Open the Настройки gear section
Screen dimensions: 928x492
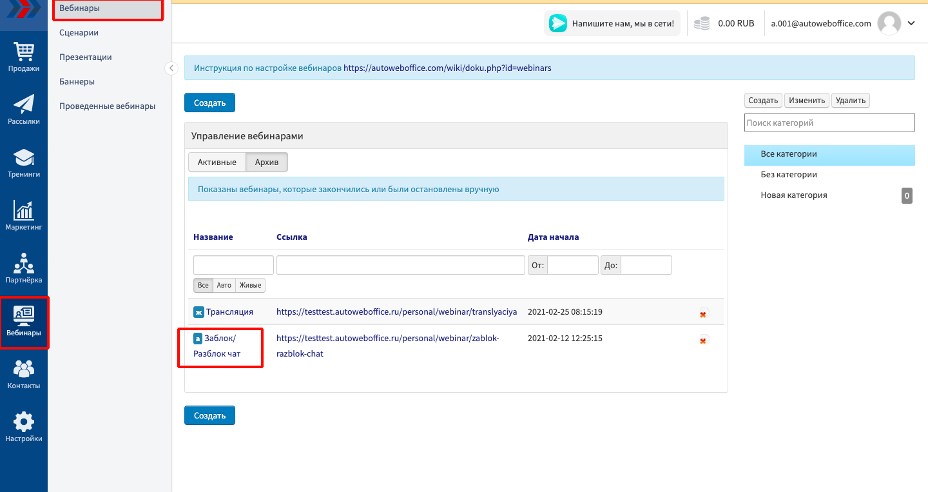tap(24, 427)
